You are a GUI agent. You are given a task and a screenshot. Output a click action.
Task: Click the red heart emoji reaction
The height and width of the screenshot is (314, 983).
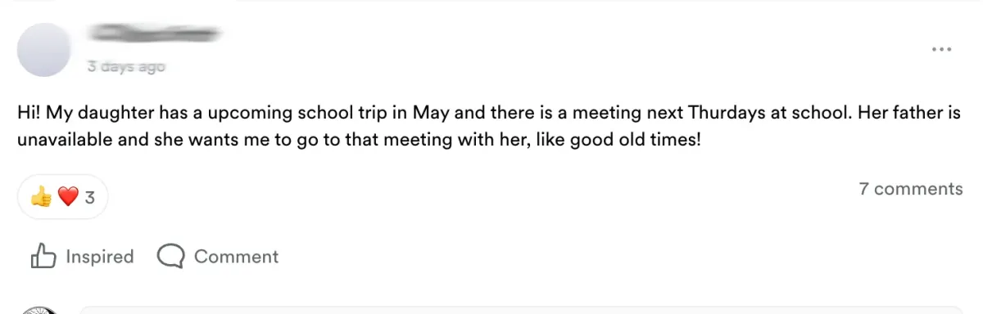point(68,197)
